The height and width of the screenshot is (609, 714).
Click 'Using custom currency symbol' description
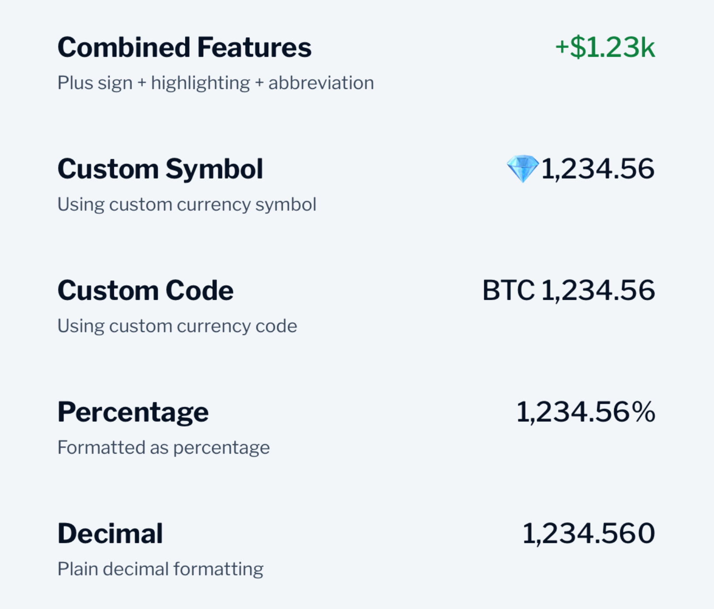187,204
